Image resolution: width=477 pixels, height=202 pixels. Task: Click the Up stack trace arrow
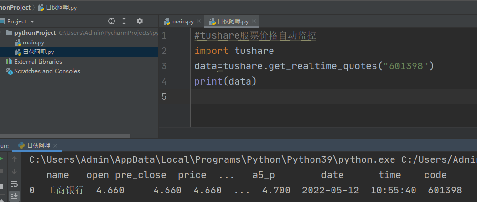click(14, 159)
